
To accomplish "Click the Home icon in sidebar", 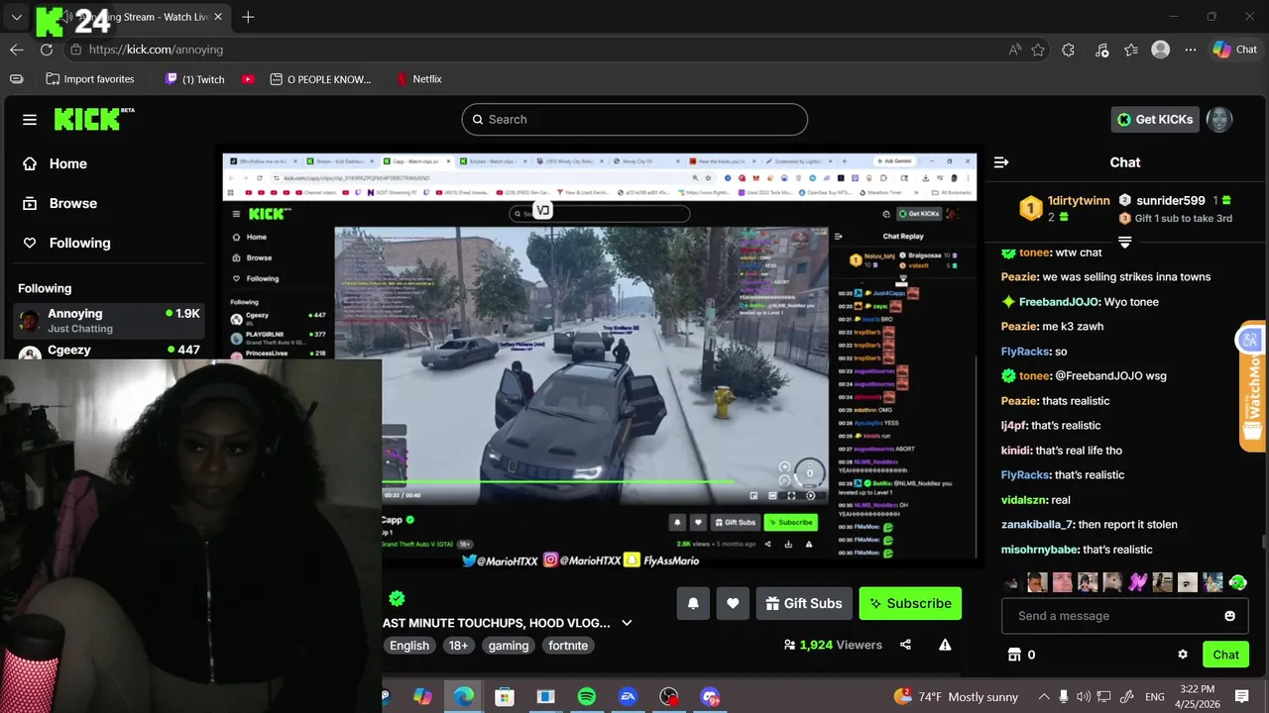I will pos(30,163).
